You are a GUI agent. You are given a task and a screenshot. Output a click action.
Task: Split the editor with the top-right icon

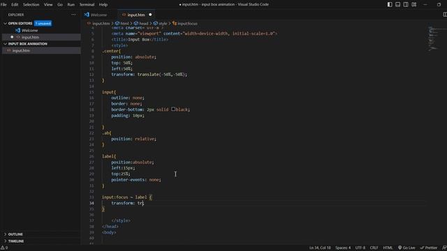coord(444,15)
